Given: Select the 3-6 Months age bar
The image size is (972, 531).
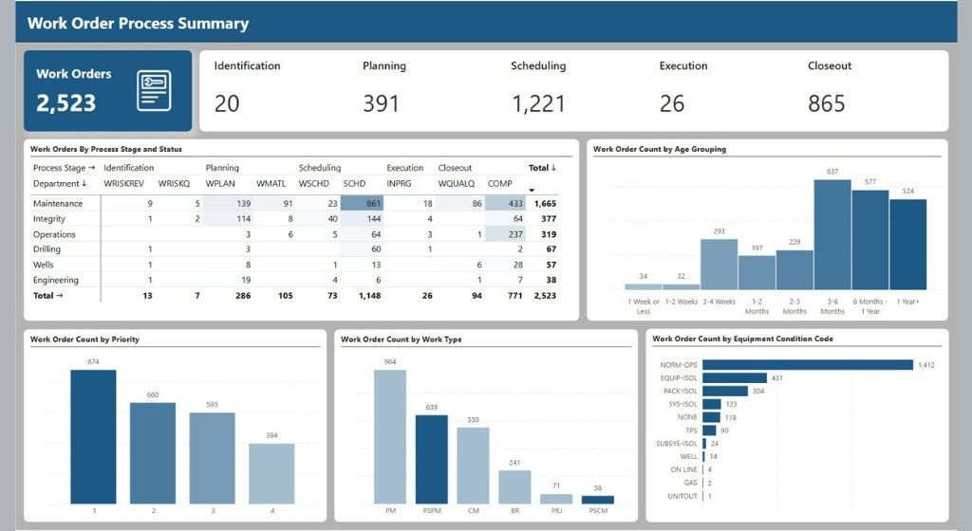Looking at the screenshot, I should click(x=832, y=234).
